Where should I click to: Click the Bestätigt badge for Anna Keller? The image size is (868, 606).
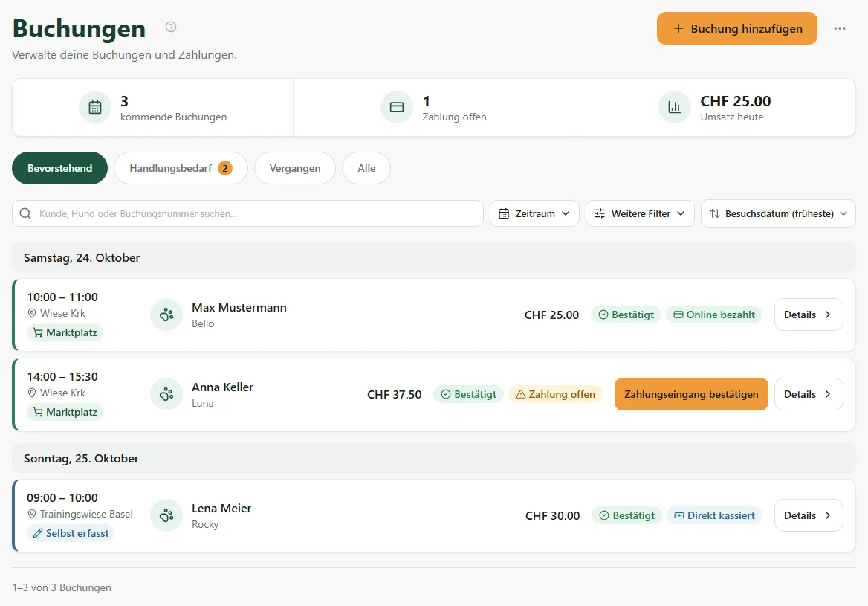(469, 394)
